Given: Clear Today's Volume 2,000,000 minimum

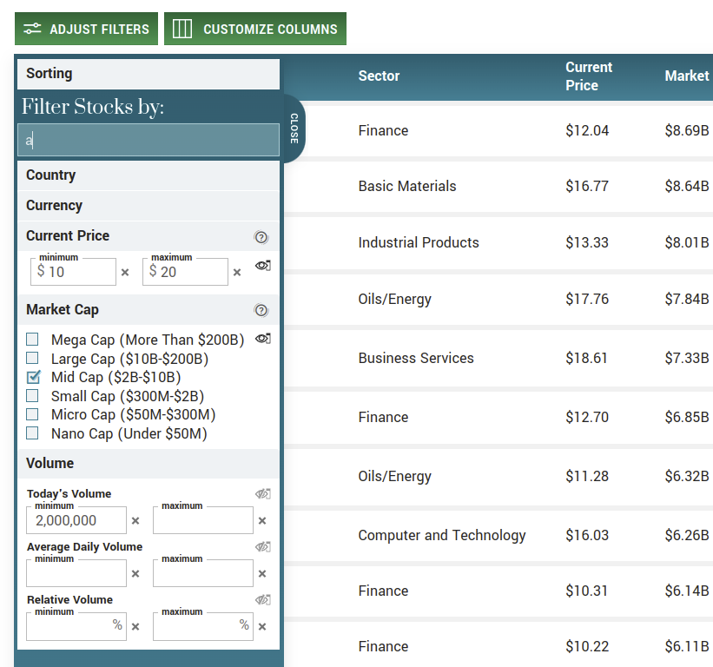Looking at the screenshot, I should (135, 520).
